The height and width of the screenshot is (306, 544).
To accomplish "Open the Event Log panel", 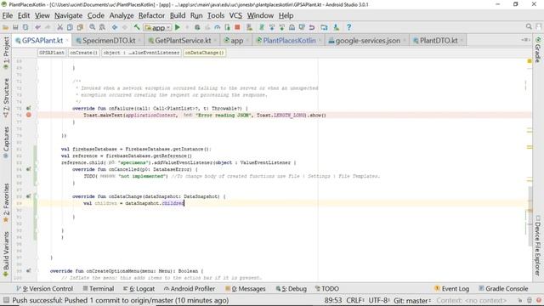I will click(451, 289).
